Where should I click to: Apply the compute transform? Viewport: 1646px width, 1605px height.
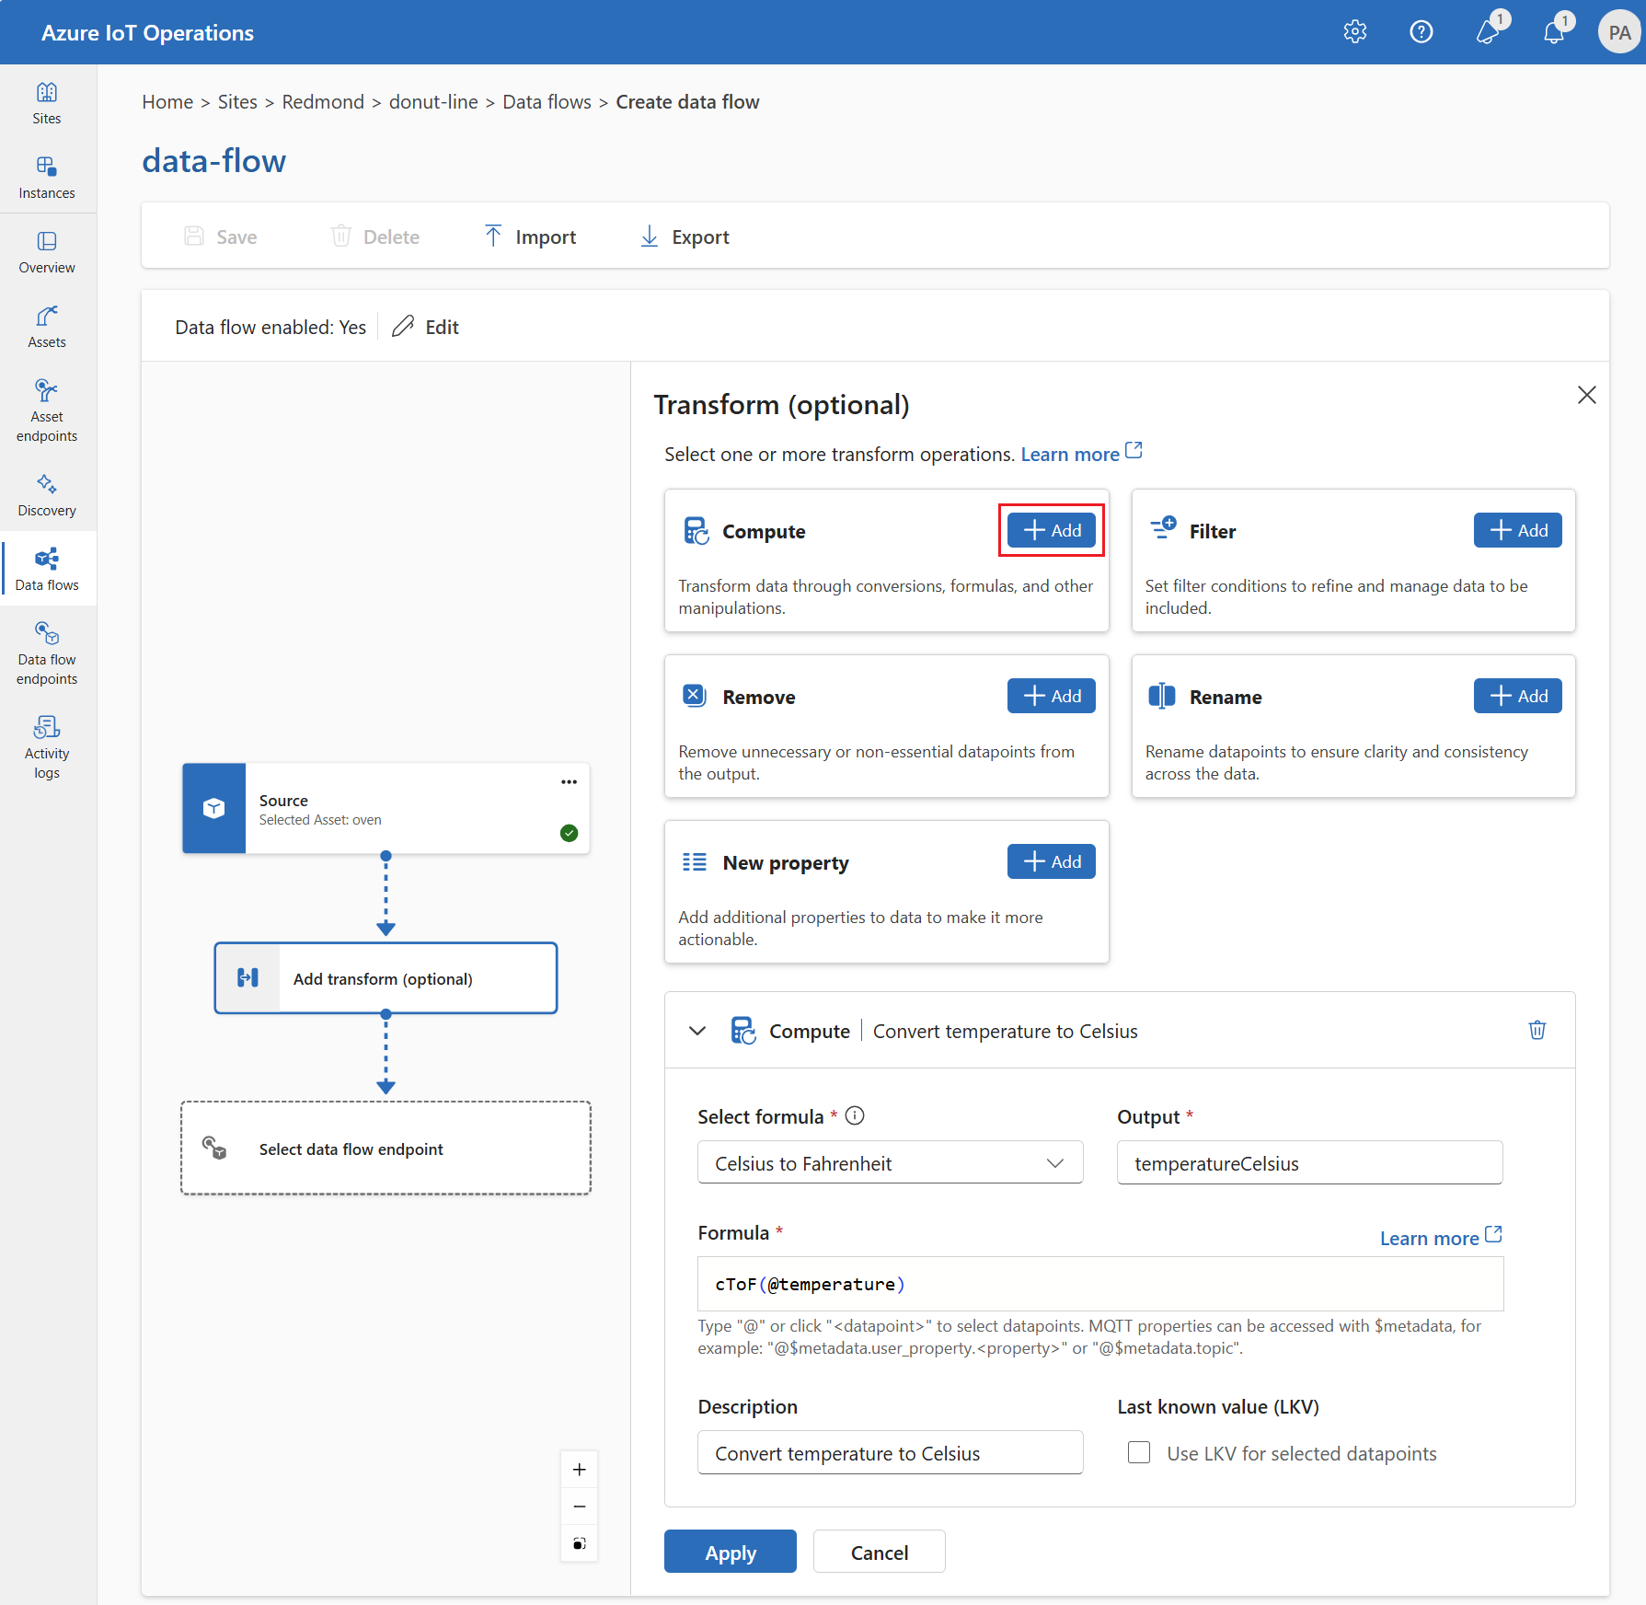tap(730, 1551)
